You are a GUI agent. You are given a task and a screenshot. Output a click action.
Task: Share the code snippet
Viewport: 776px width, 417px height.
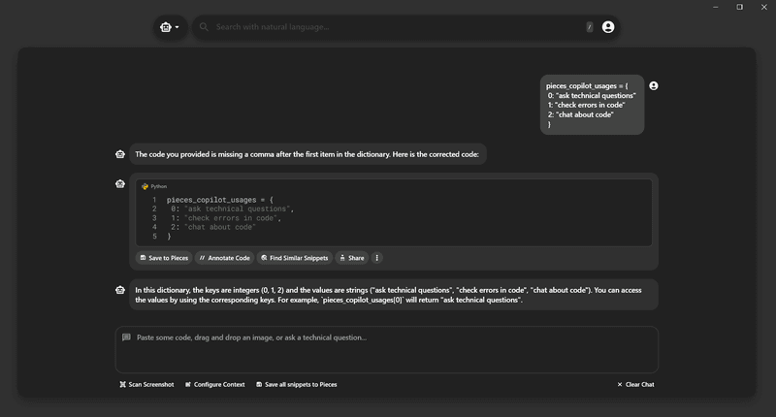tap(352, 258)
